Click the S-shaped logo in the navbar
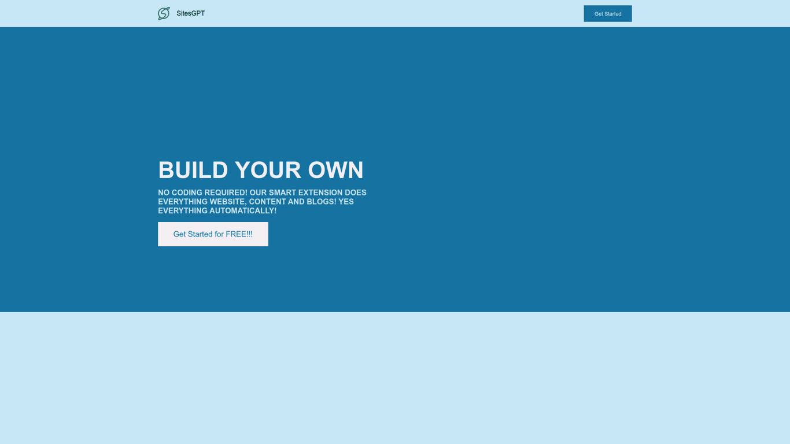 [164, 13]
